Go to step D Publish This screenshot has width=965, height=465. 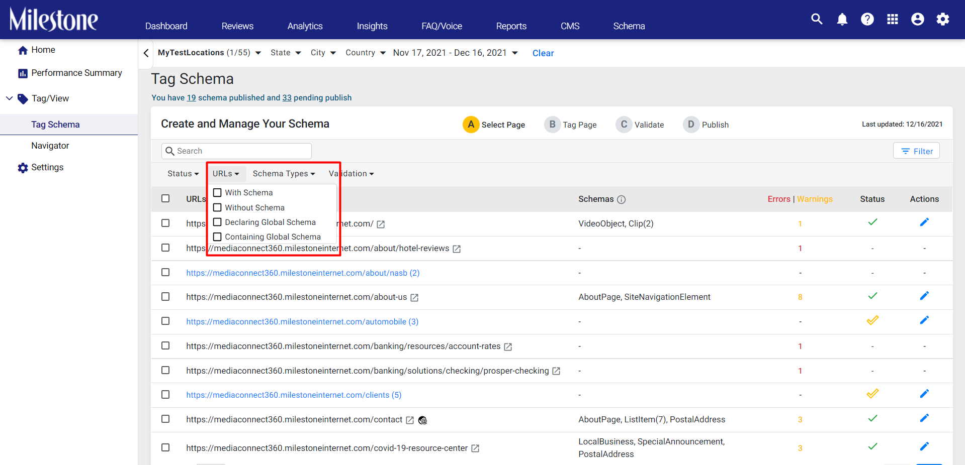tap(706, 125)
